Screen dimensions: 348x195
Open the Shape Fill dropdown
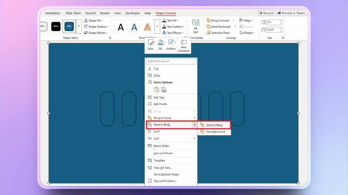pyautogui.click(x=102, y=21)
